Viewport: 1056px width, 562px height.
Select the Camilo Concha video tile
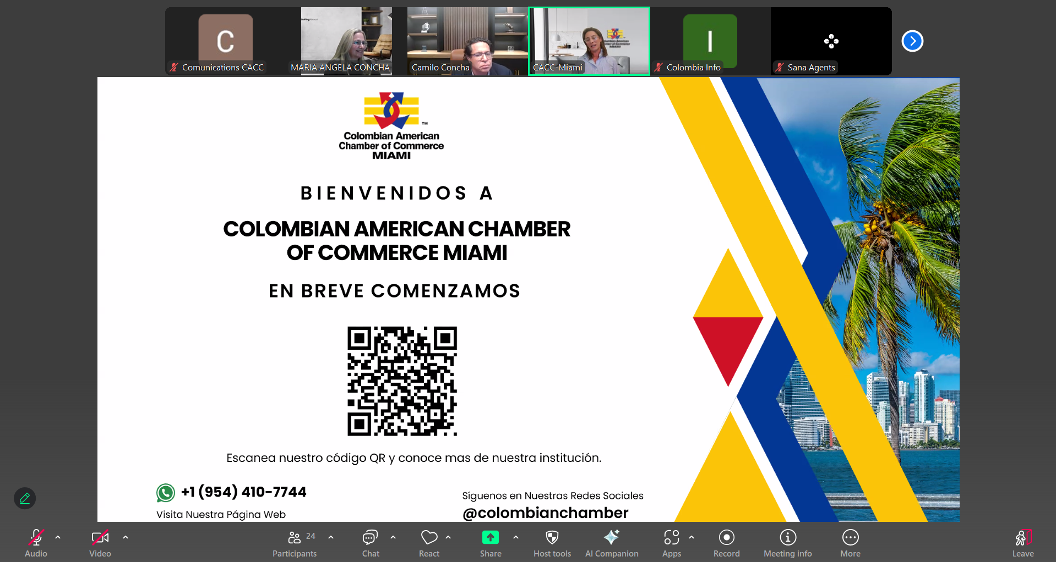468,41
